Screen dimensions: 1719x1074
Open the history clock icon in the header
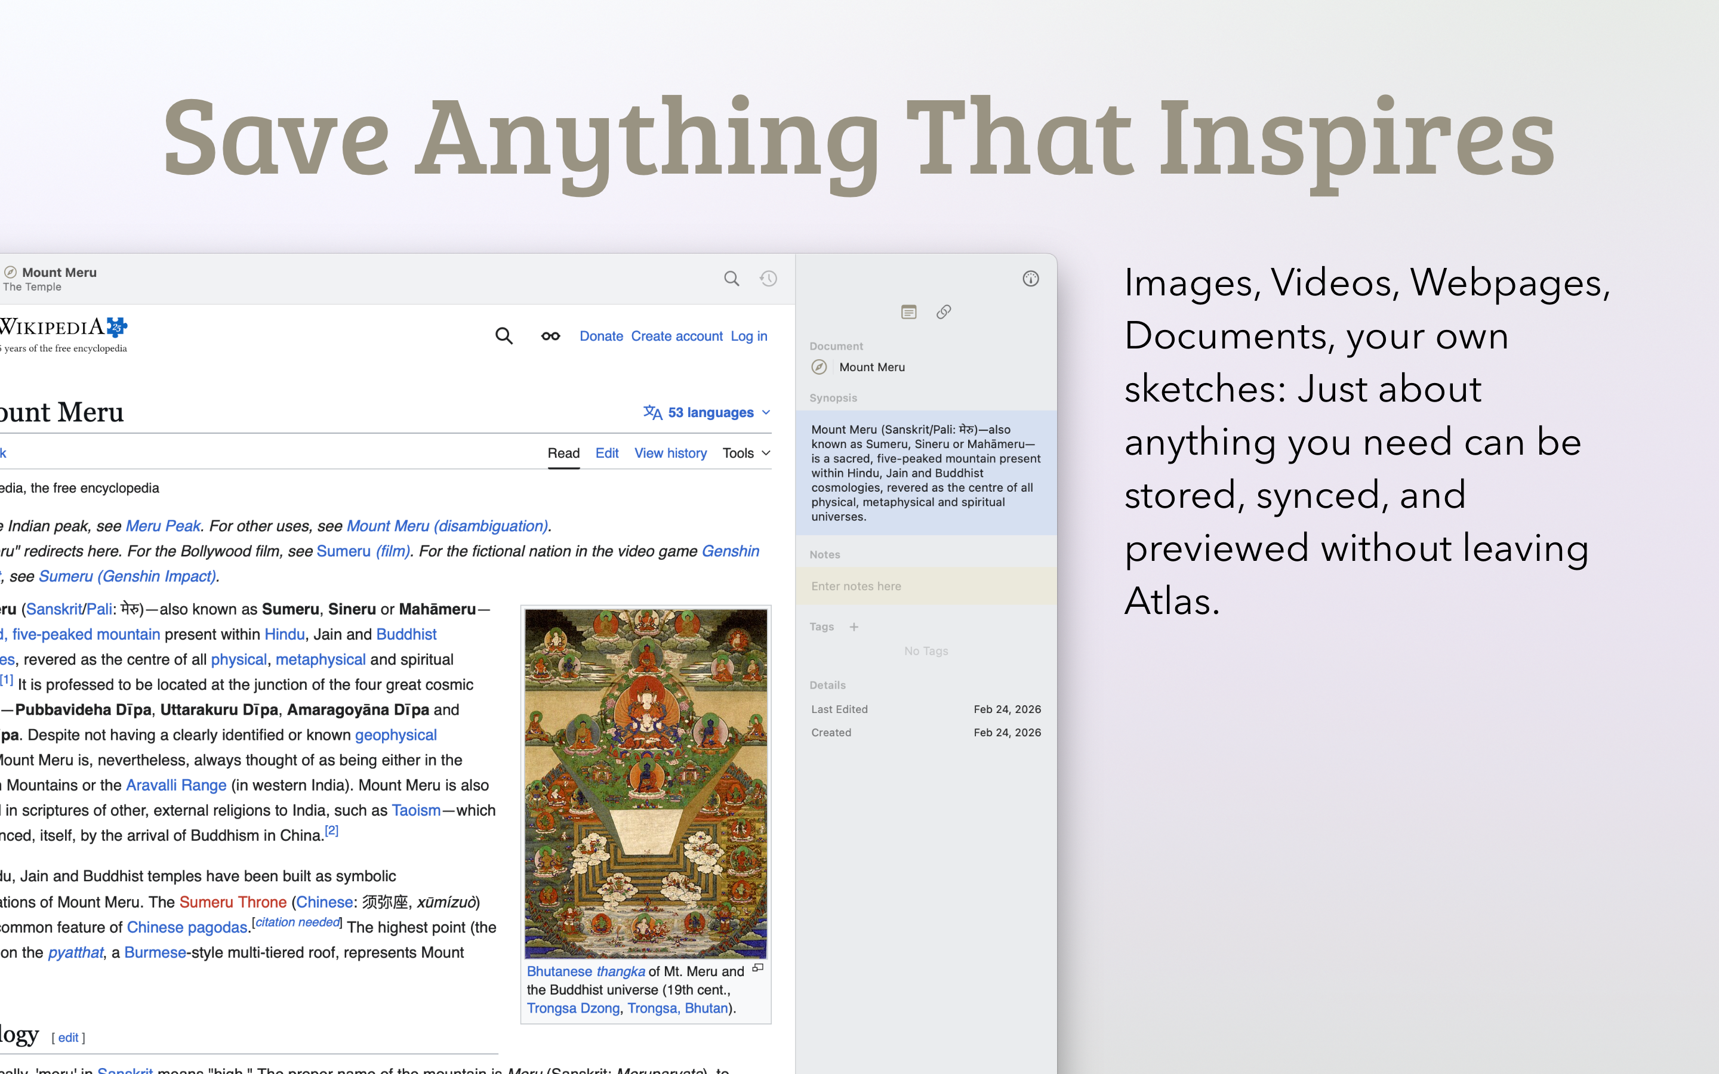pos(768,279)
